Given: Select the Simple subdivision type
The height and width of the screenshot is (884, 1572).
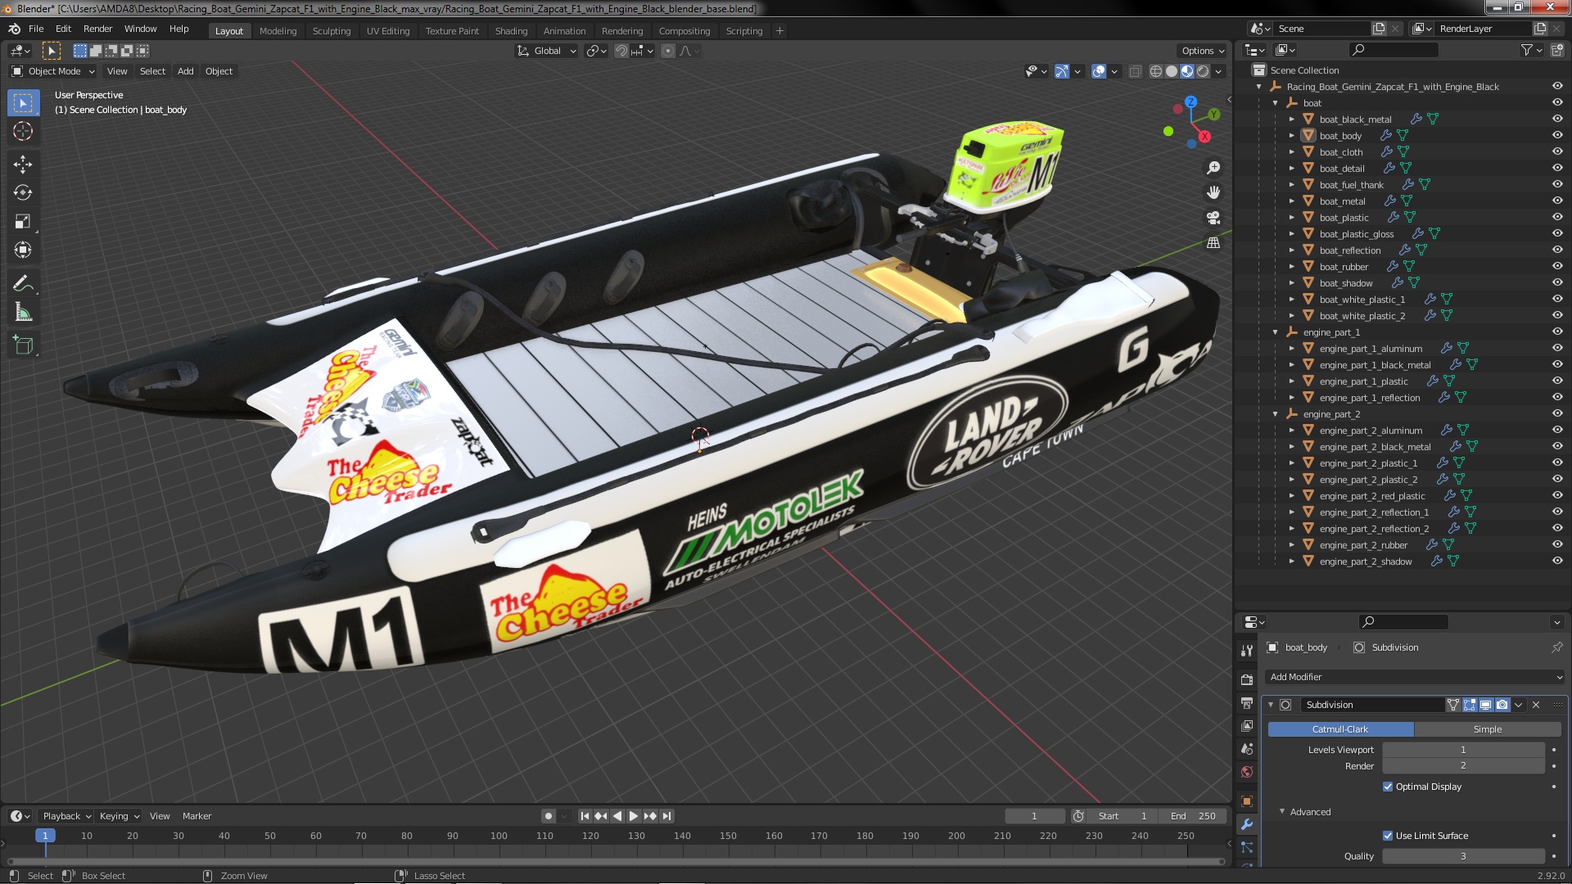Looking at the screenshot, I should pos(1487,729).
